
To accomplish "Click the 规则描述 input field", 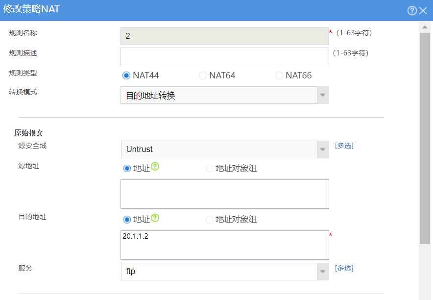I will point(225,56).
